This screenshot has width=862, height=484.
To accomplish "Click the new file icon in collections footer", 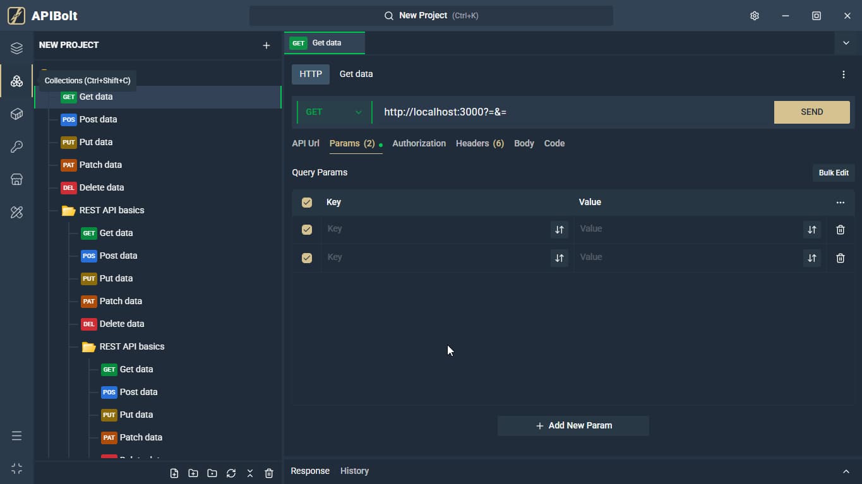I will click(174, 473).
